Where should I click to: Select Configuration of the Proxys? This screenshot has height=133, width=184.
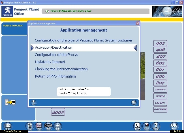[x=84, y=55]
